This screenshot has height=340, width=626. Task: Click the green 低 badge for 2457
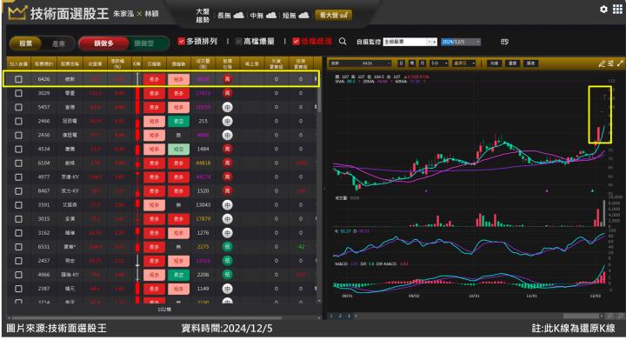(227, 261)
